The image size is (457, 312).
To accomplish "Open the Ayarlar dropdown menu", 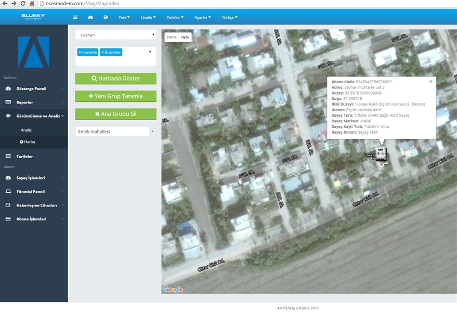I will pos(203,17).
